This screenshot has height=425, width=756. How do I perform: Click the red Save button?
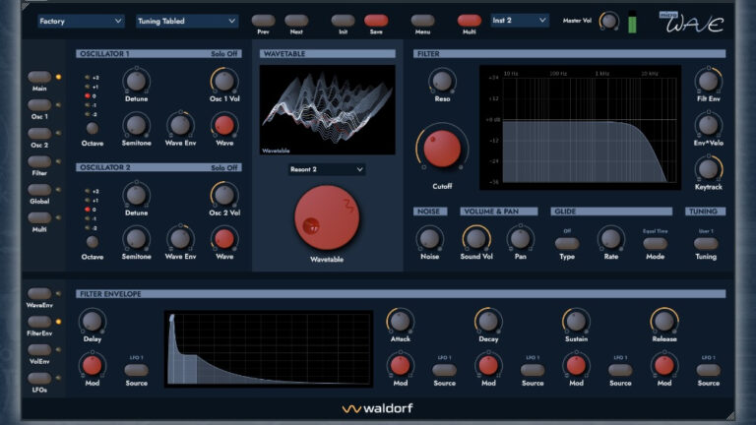(x=376, y=21)
